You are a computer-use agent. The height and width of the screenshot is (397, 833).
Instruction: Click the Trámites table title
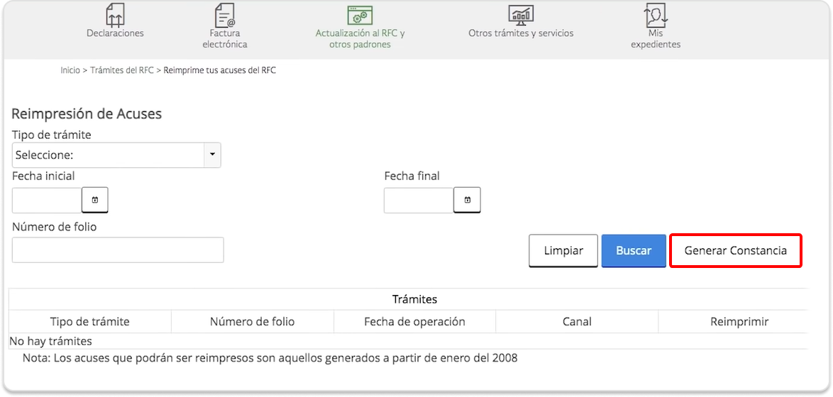click(x=415, y=299)
